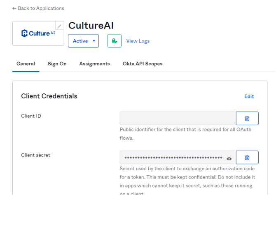The image size is (276, 226).
Task: Click the Client Credentials heading
Action: (49, 96)
